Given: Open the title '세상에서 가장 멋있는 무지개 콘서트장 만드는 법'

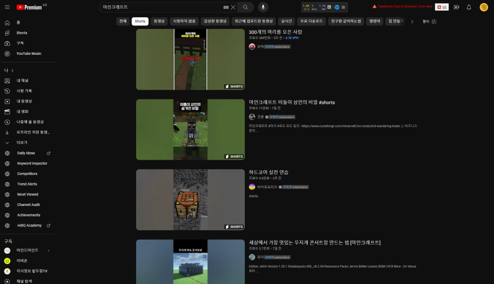Looking at the screenshot, I should tap(315, 242).
